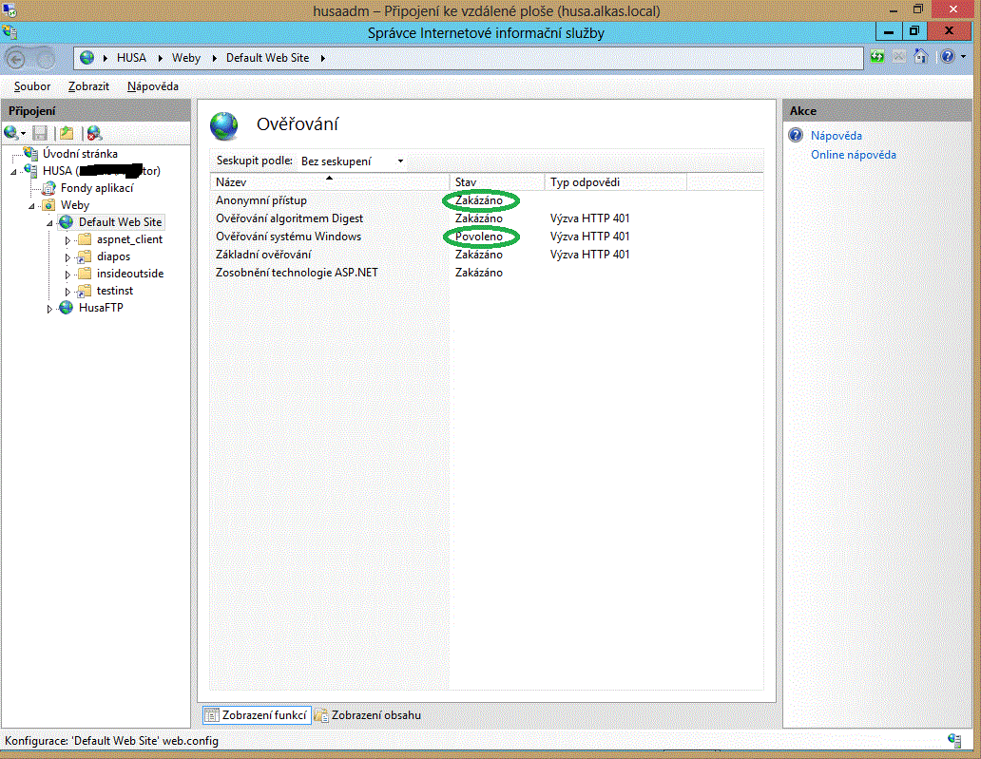Expand the aspnet_client folder node
The height and width of the screenshot is (759, 981).
(67, 240)
